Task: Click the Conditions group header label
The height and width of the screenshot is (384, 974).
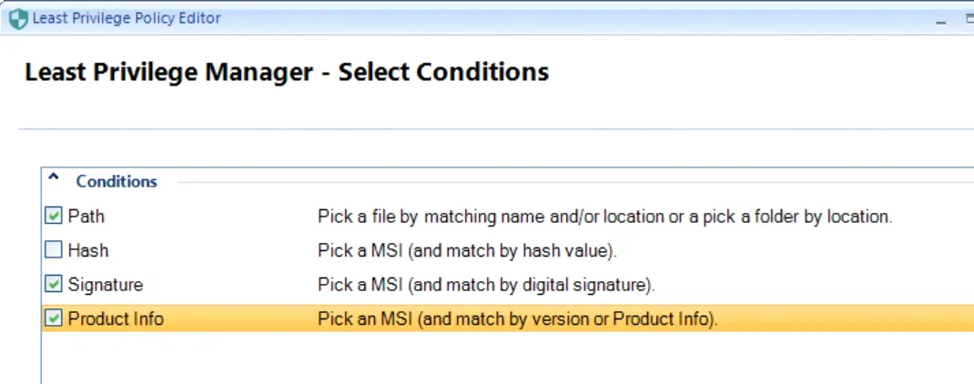Action: pos(117,181)
